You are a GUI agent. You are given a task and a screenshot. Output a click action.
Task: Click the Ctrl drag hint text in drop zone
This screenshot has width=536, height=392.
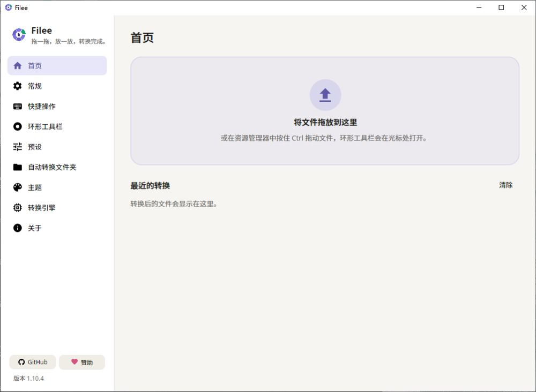[x=324, y=138]
